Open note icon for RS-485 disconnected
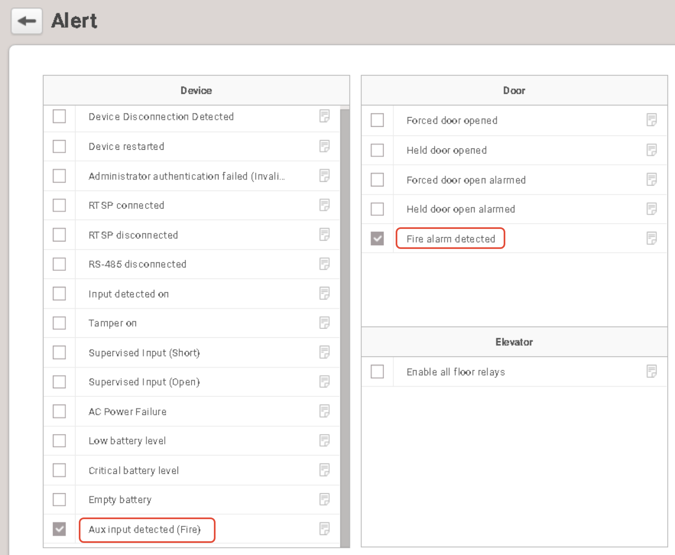Screen dimensions: 675x555 click(x=324, y=264)
